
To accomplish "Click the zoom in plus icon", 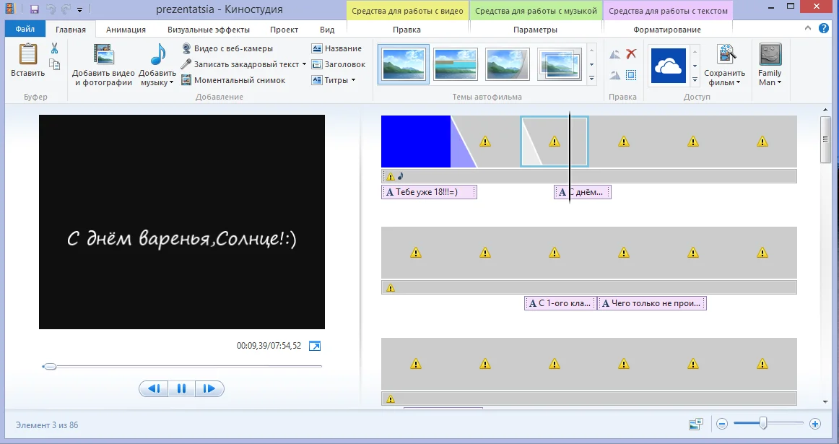I will click(815, 425).
